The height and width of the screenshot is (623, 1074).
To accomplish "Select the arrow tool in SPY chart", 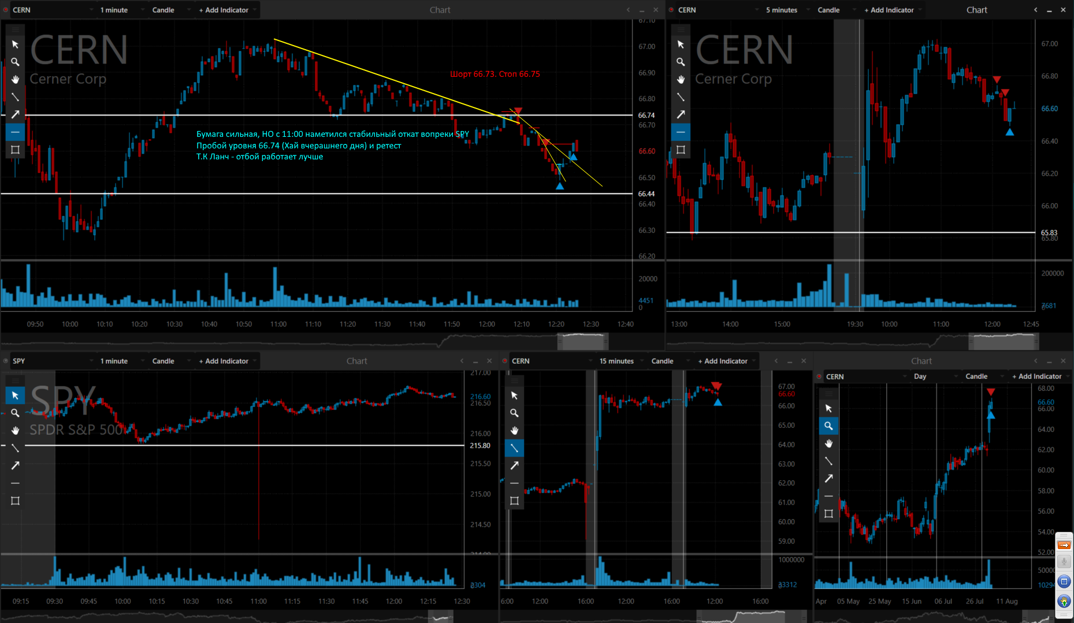I will pyautogui.click(x=16, y=465).
